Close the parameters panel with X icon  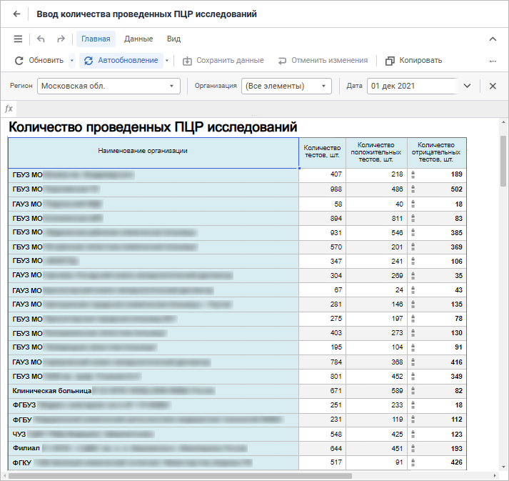coord(493,86)
